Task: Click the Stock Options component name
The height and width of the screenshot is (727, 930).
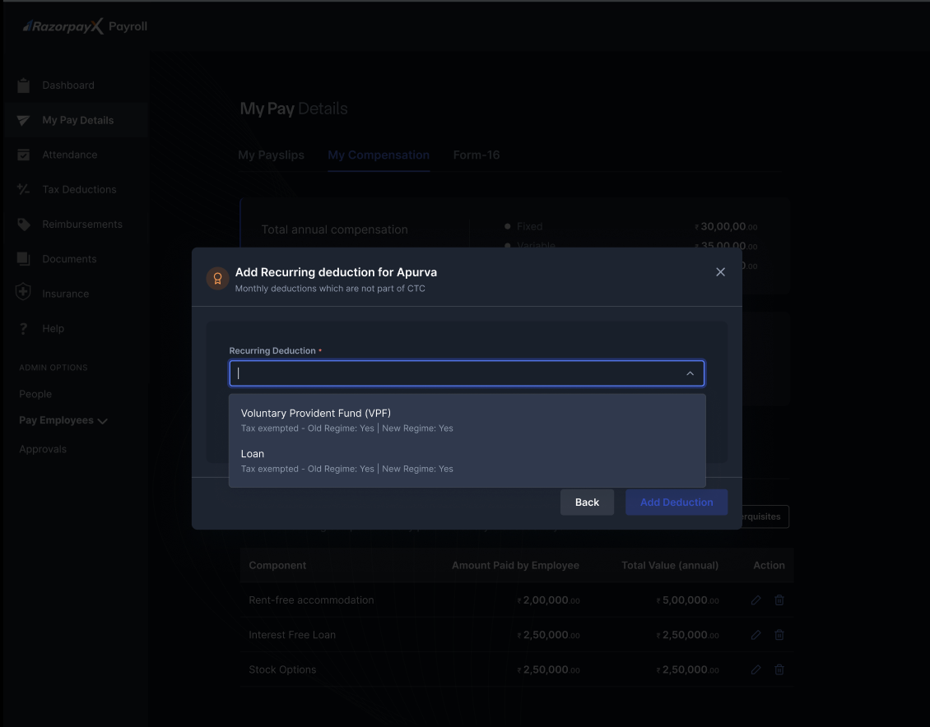Action: point(282,669)
